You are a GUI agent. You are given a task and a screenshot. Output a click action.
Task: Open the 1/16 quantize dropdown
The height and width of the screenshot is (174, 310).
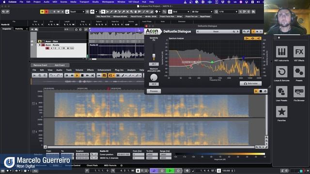point(228,12)
